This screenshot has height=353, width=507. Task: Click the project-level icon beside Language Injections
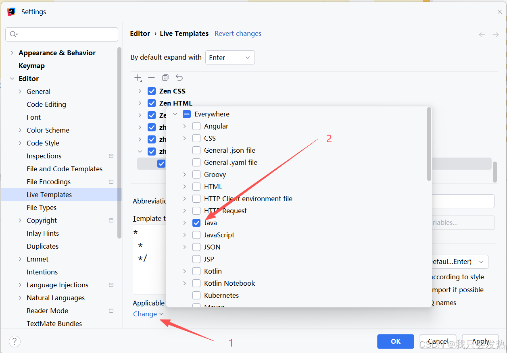coord(111,285)
